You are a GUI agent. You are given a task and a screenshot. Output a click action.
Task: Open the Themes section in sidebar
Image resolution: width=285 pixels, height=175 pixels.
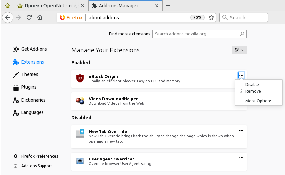click(29, 74)
